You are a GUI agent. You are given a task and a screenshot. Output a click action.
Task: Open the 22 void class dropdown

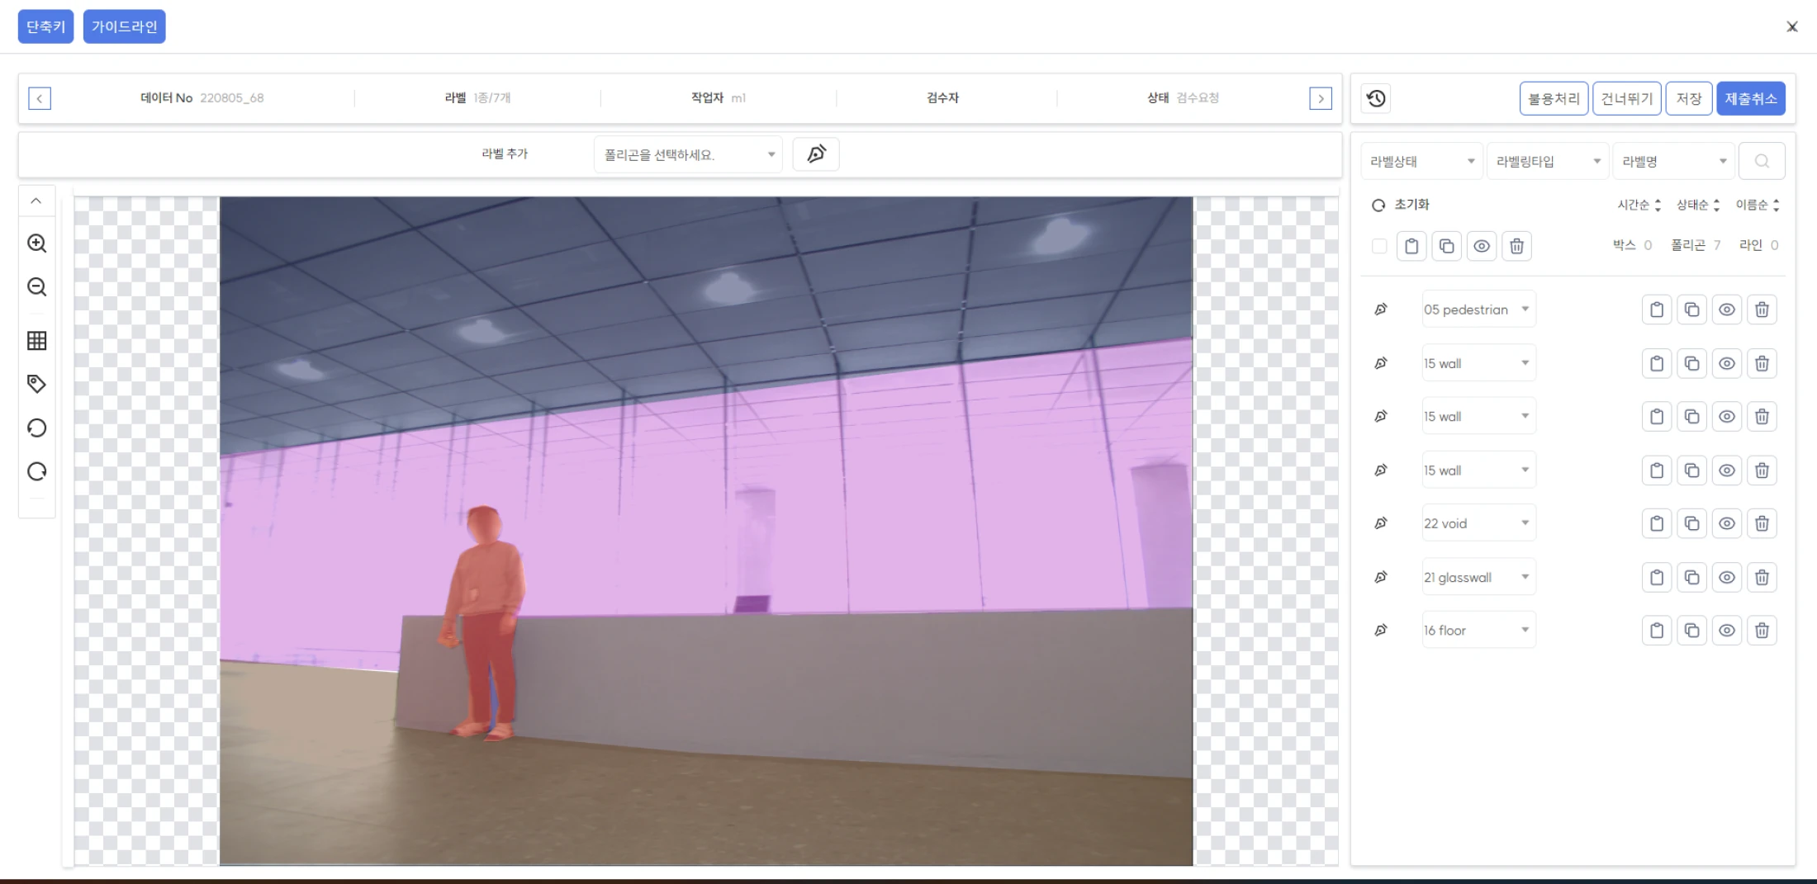point(1478,523)
